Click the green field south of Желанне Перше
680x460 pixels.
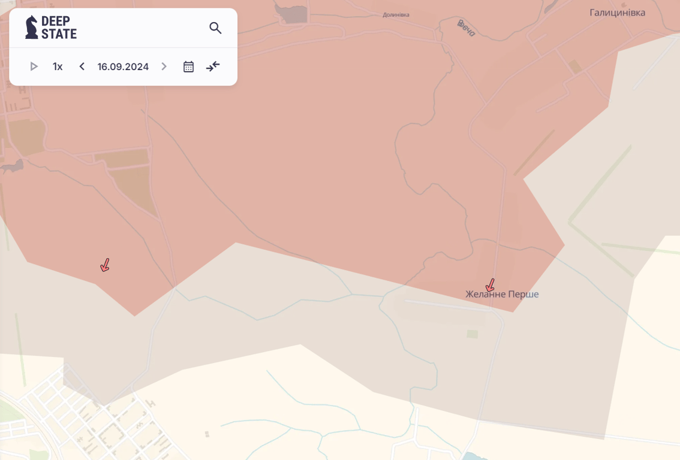473,334
